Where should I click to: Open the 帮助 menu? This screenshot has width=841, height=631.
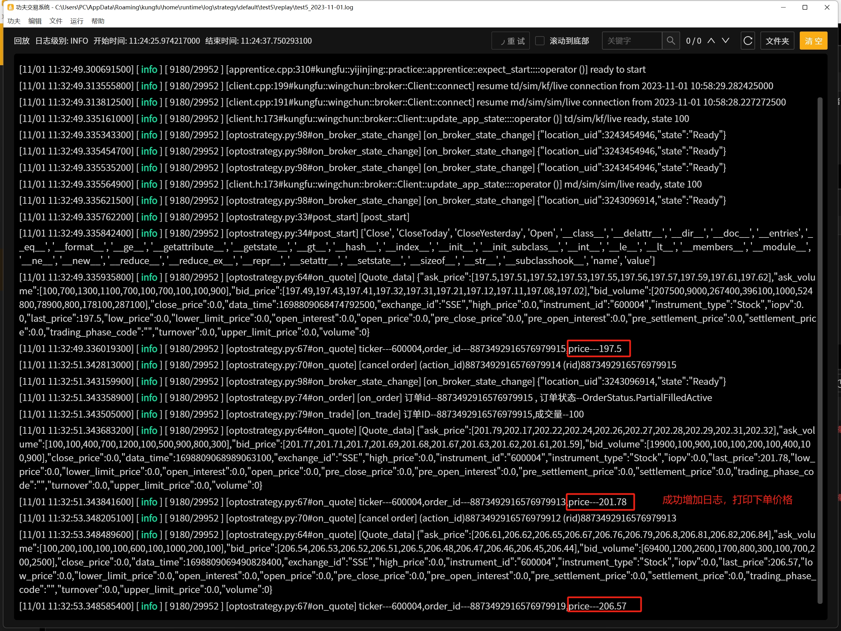pyautogui.click(x=98, y=21)
